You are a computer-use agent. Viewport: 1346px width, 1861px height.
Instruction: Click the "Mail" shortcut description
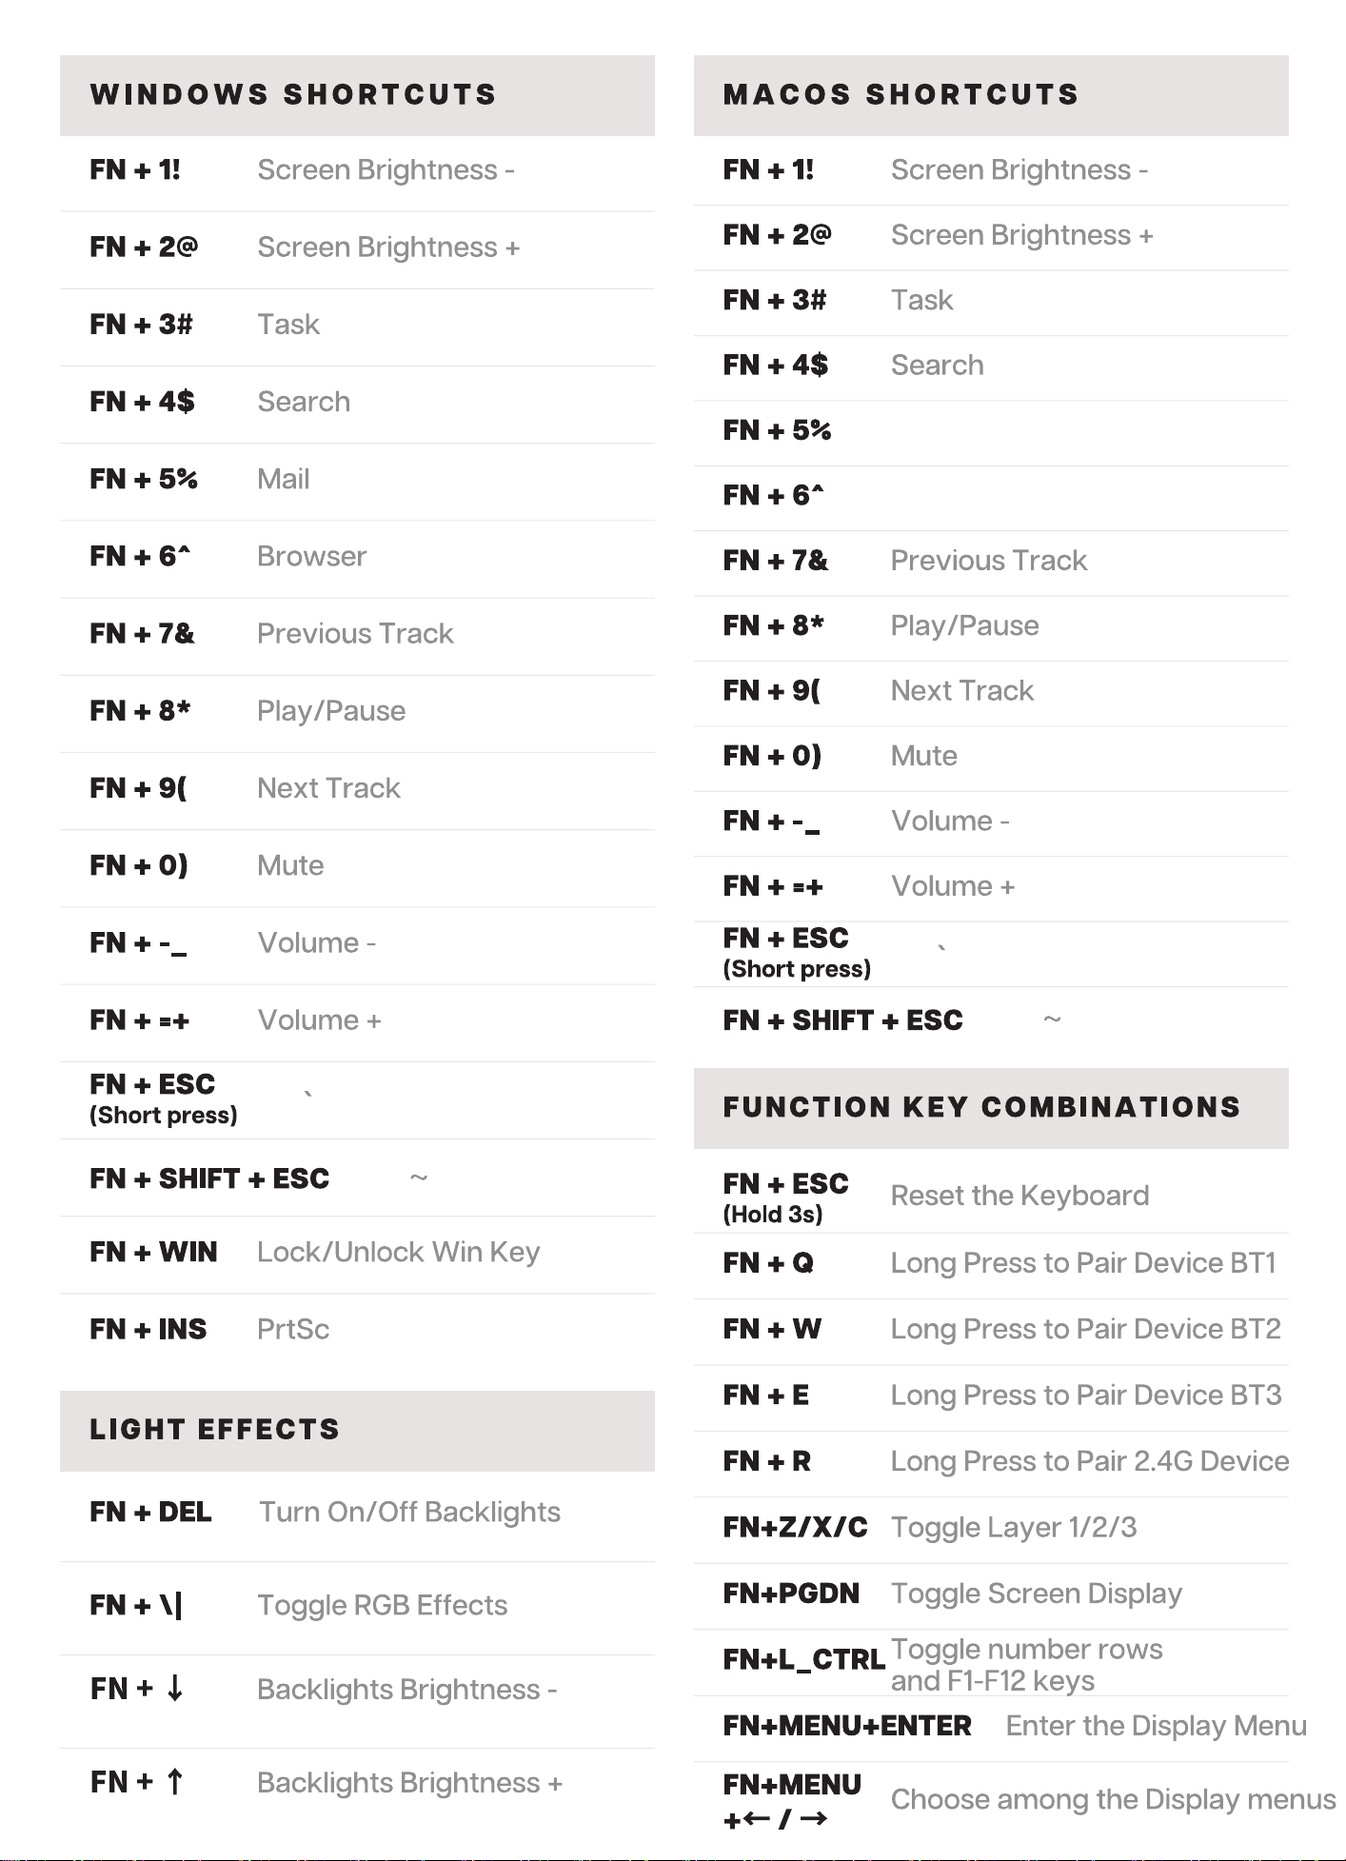click(284, 479)
